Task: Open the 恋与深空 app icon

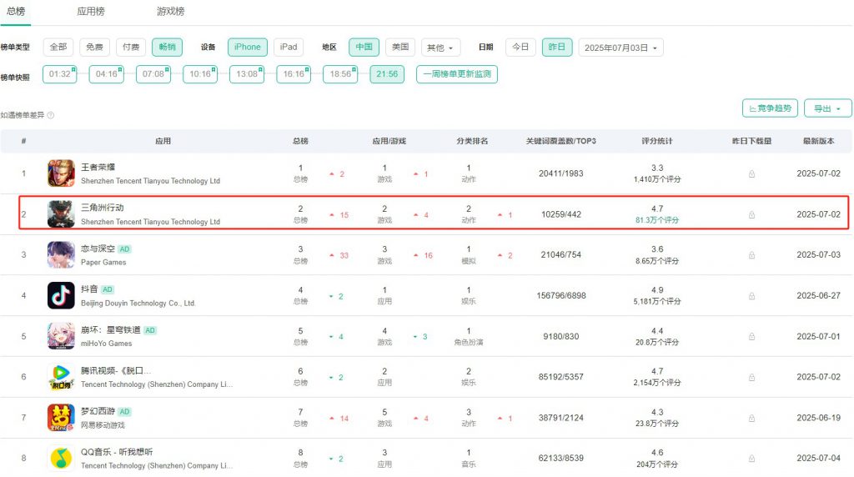Action: tap(61, 255)
